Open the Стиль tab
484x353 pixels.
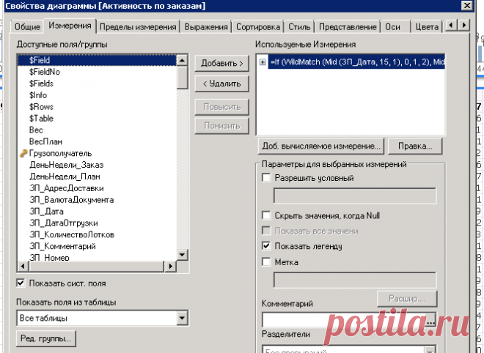[x=299, y=27]
